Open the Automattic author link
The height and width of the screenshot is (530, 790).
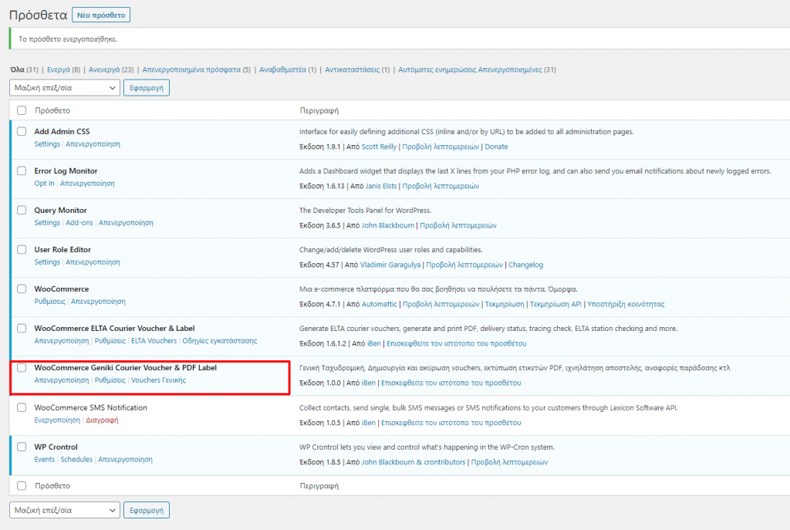pos(380,304)
